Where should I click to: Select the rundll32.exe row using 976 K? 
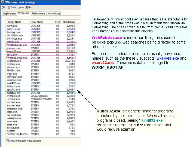tap(41, 83)
